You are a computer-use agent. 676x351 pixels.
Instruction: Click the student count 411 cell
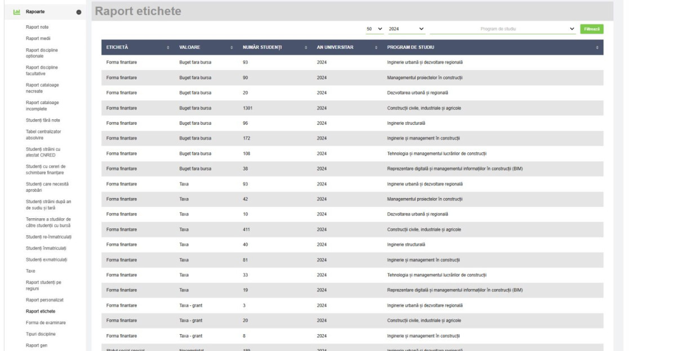pyautogui.click(x=246, y=229)
